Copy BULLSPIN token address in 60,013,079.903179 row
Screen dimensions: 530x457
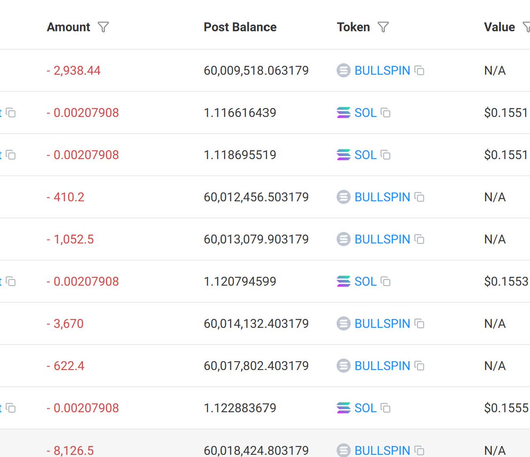[x=420, y=239]
